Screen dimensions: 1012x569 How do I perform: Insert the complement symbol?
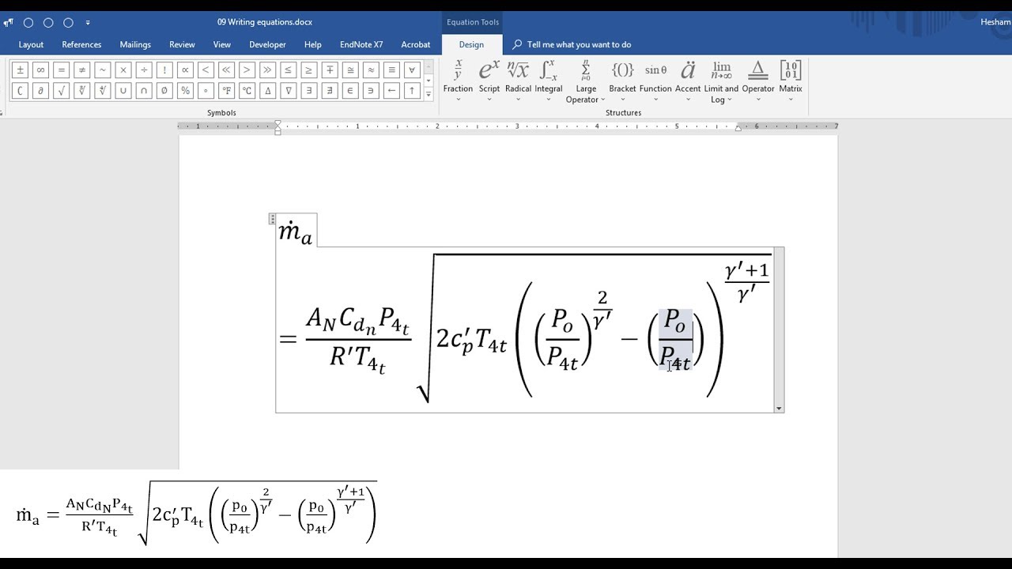click(20, 90)
